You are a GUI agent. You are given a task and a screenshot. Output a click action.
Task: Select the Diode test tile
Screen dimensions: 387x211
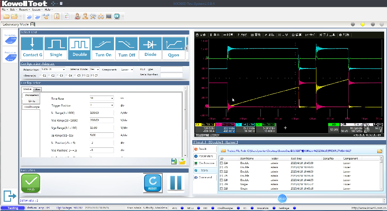coord(150,48)
